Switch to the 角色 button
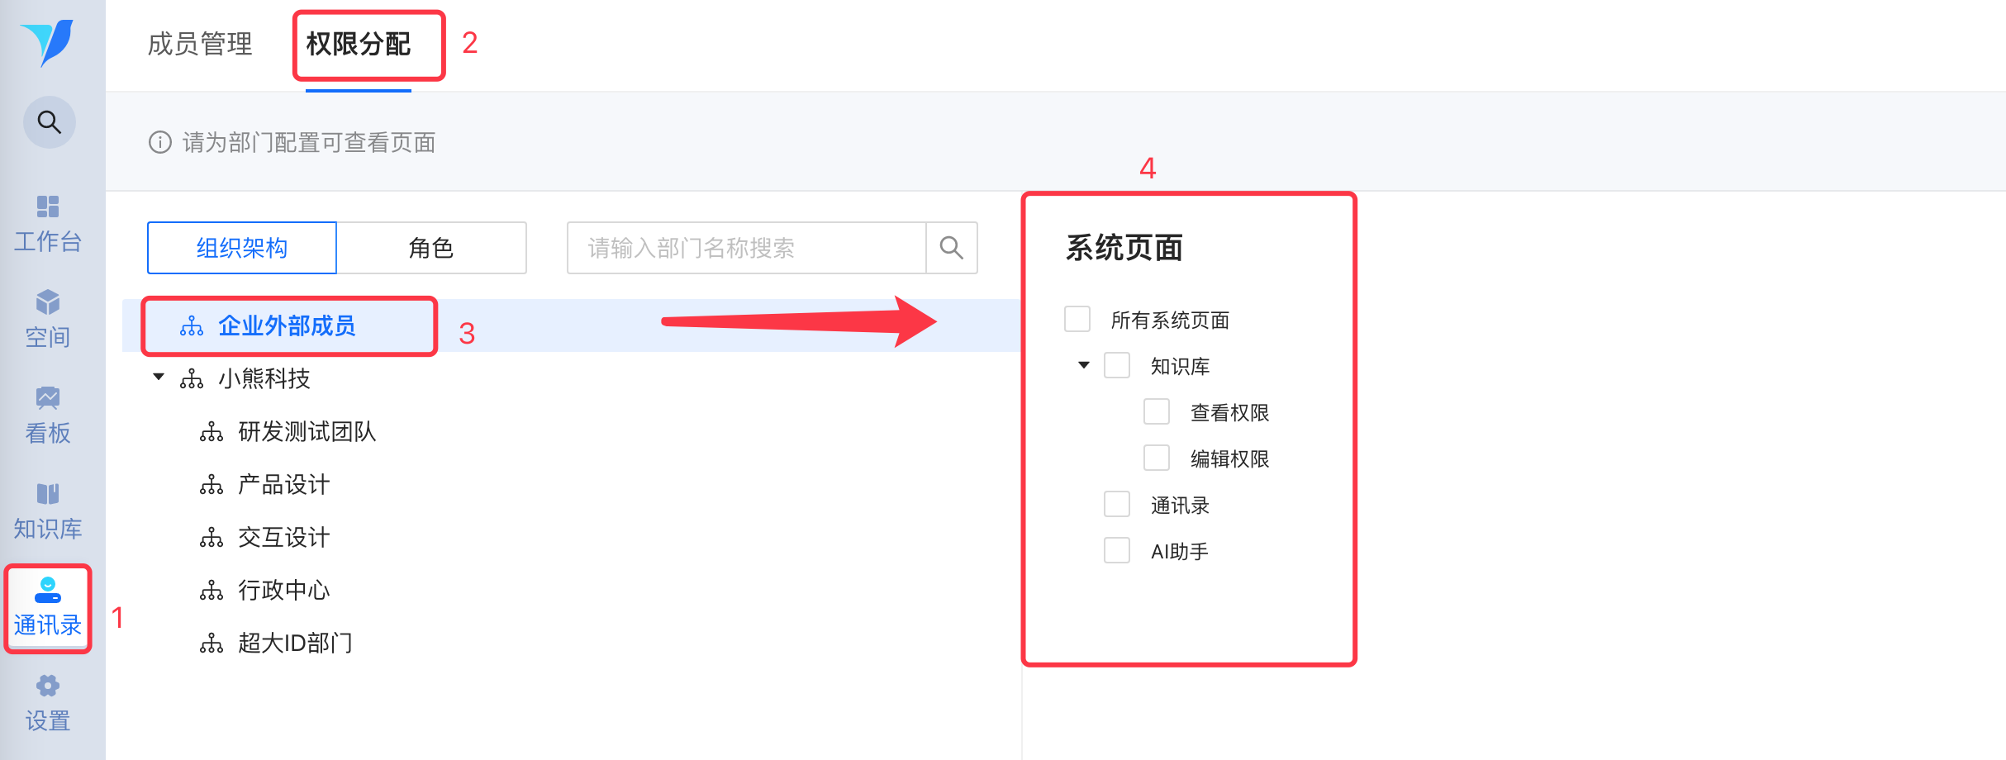This screenshot has height=760, width=2006. [x=431, y=248]
